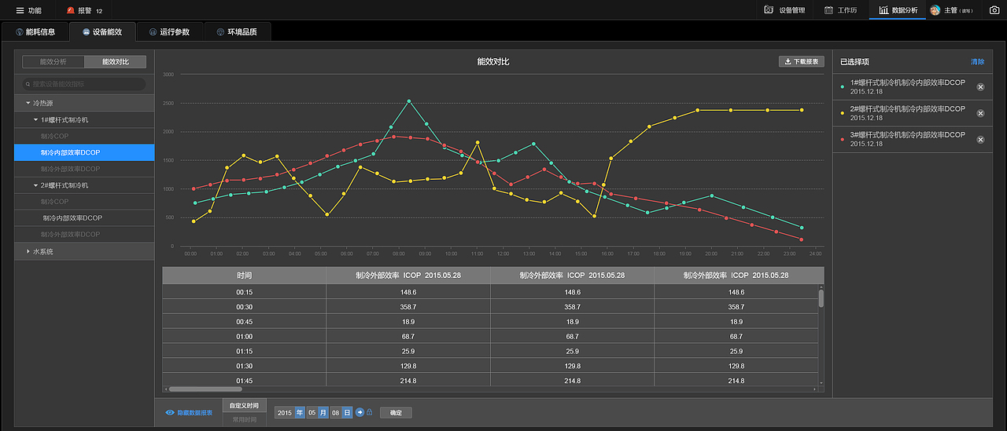Toggle the lock icon next to the date

click(369, 412)
